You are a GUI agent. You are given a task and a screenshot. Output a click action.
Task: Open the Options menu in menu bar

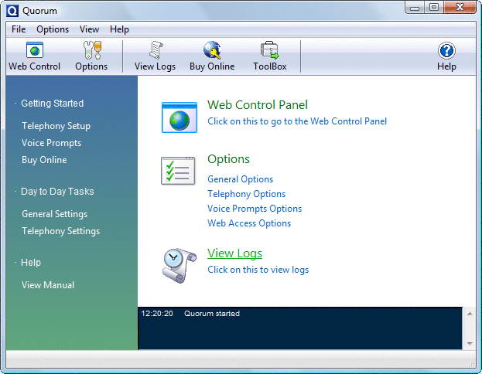[53, 29]
